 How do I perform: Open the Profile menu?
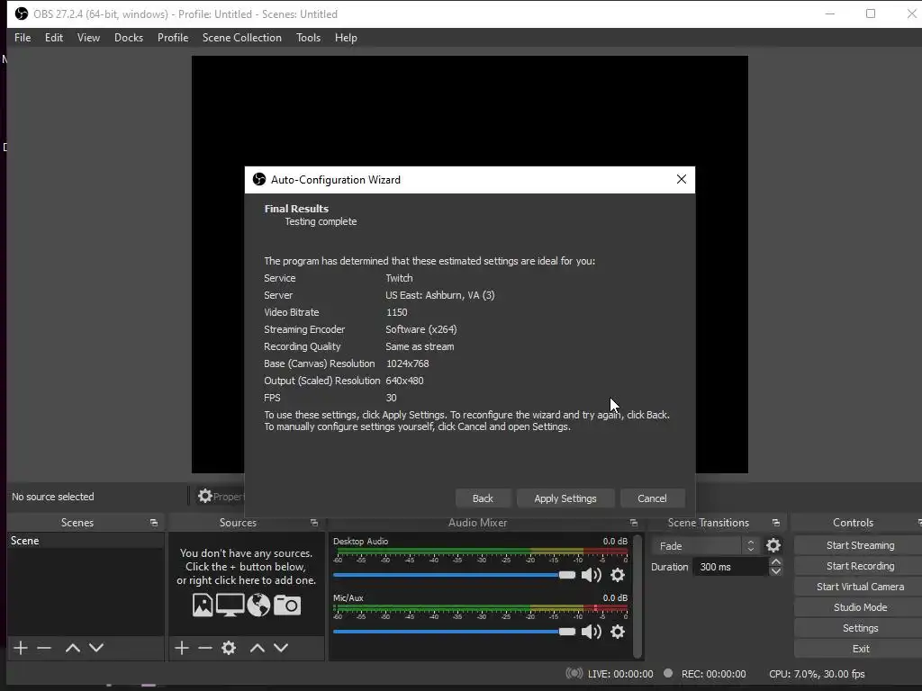point(173,38)
